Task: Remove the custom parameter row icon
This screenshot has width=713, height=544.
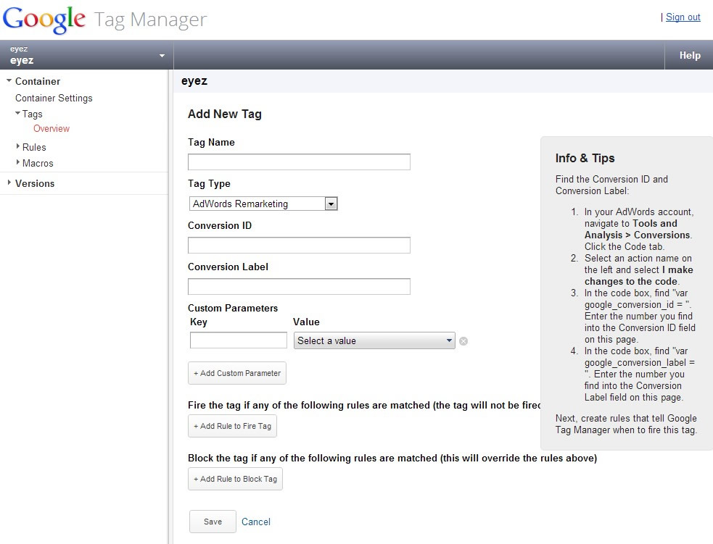Action: coord(463,341)
